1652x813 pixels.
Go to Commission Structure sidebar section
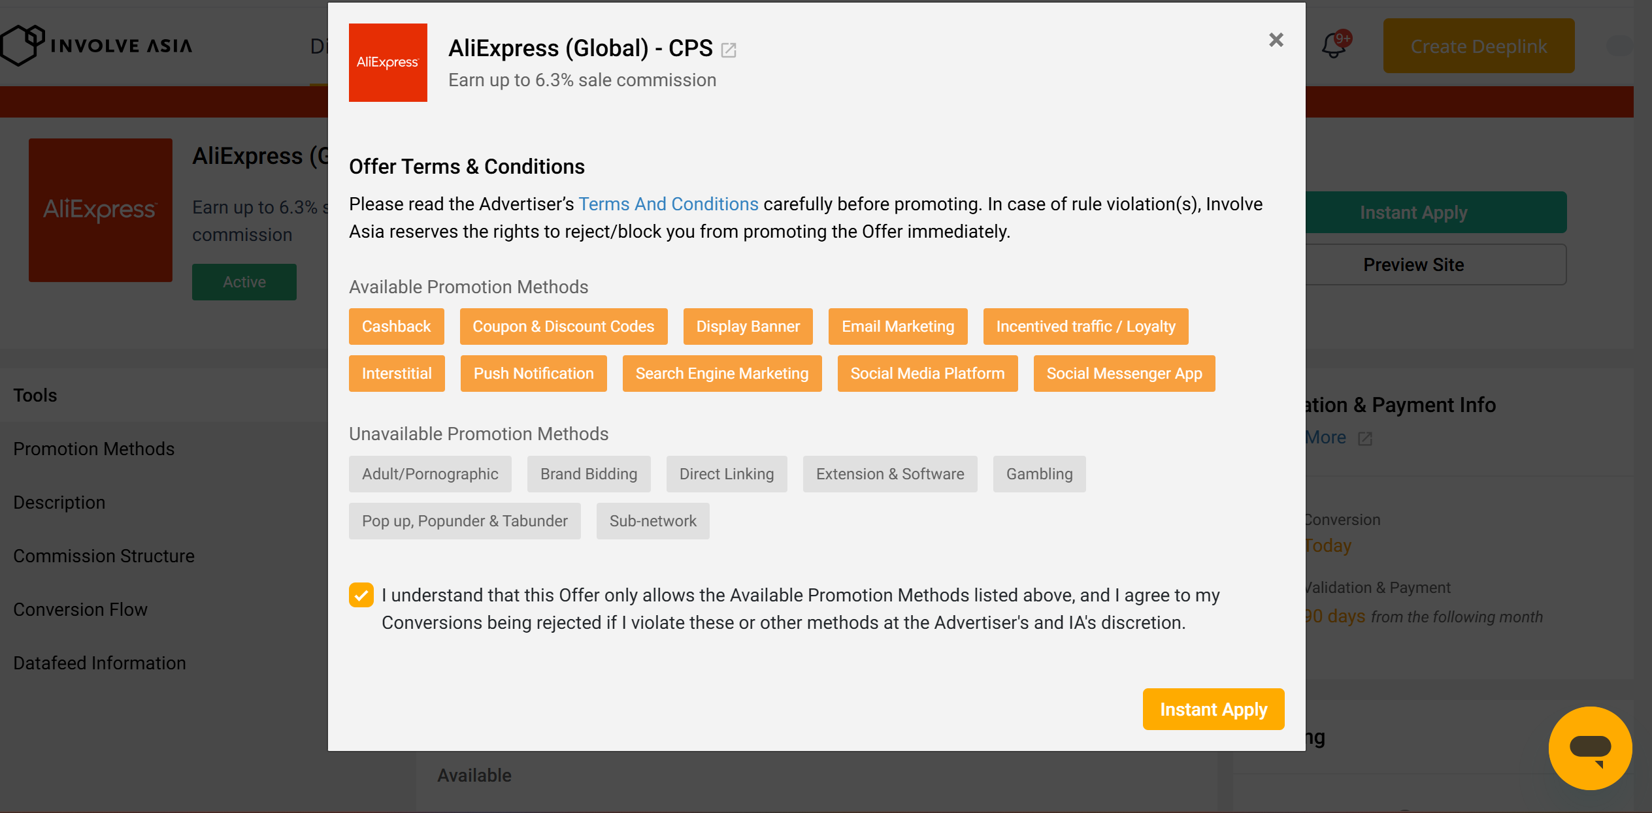[104, 556]
